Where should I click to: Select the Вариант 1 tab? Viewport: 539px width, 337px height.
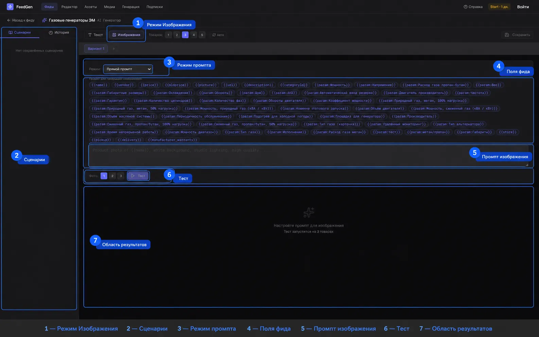pos(96,49)
